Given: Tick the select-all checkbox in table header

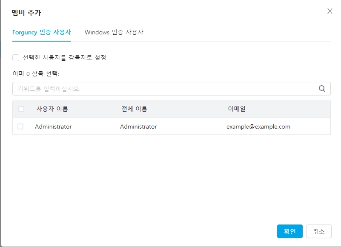Looking at the screenshot, I should click(21, 109).
